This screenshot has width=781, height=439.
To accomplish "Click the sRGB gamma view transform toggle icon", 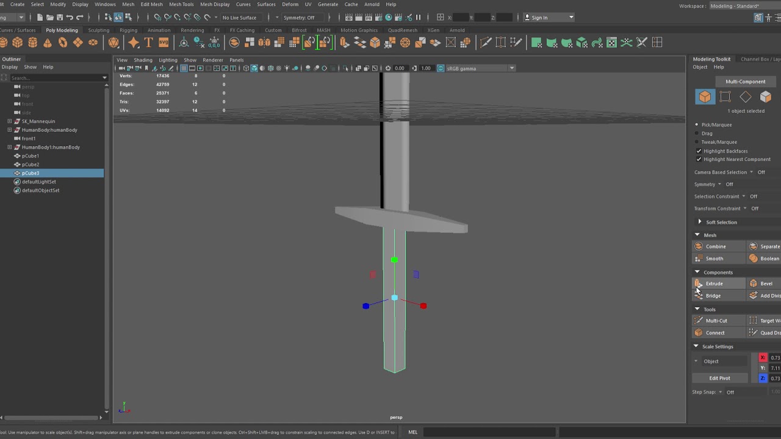I will coord(441,68).
